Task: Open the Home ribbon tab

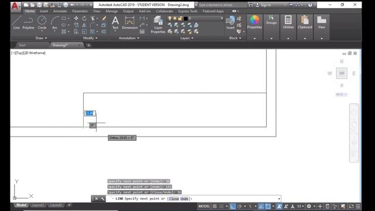Action: pyautogui.click(x=30, y=11)
